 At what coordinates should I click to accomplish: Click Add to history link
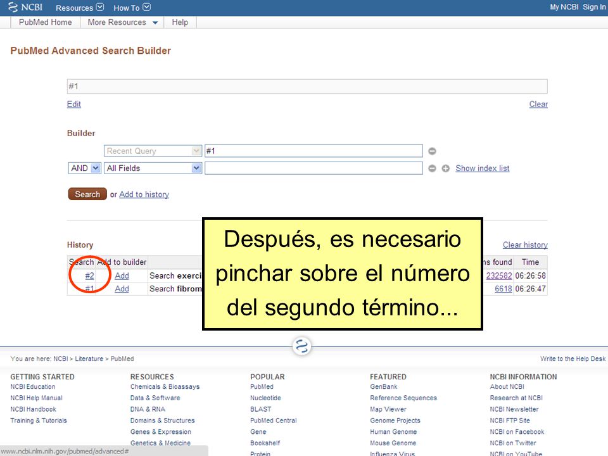(x=144, y=194)
